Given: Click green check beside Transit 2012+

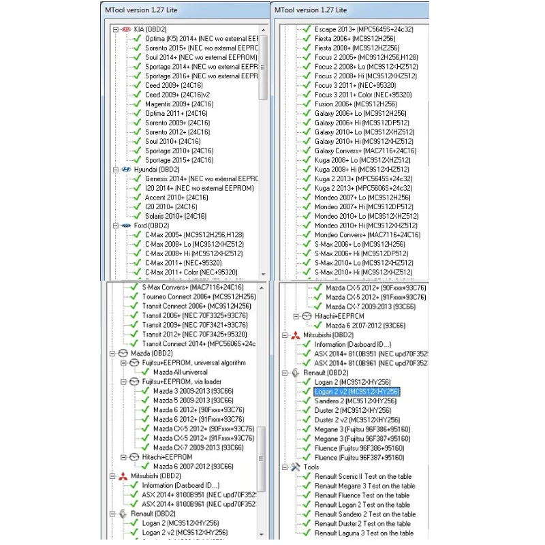Looking at the screenshot, I should point(134,334).
